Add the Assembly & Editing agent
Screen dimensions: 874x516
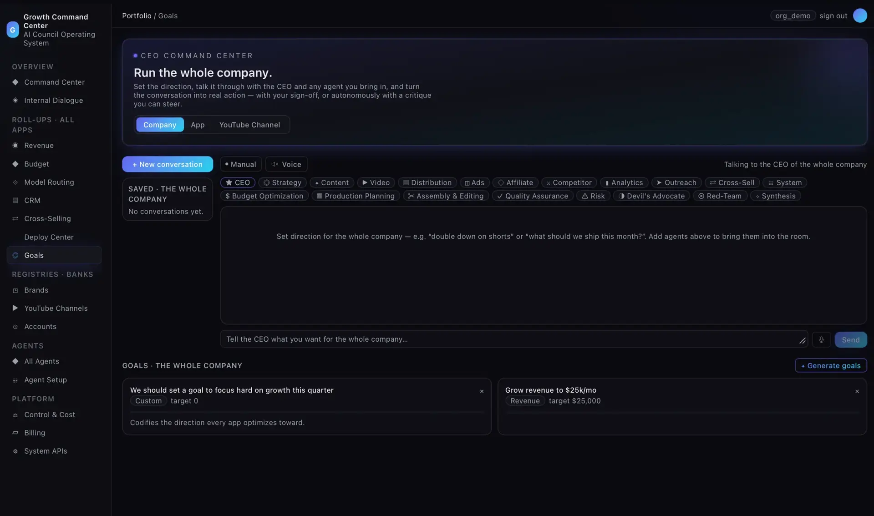pos(446,196)
